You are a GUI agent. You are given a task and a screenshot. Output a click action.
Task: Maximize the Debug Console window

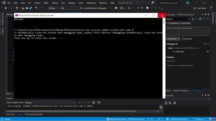(154, 15)
